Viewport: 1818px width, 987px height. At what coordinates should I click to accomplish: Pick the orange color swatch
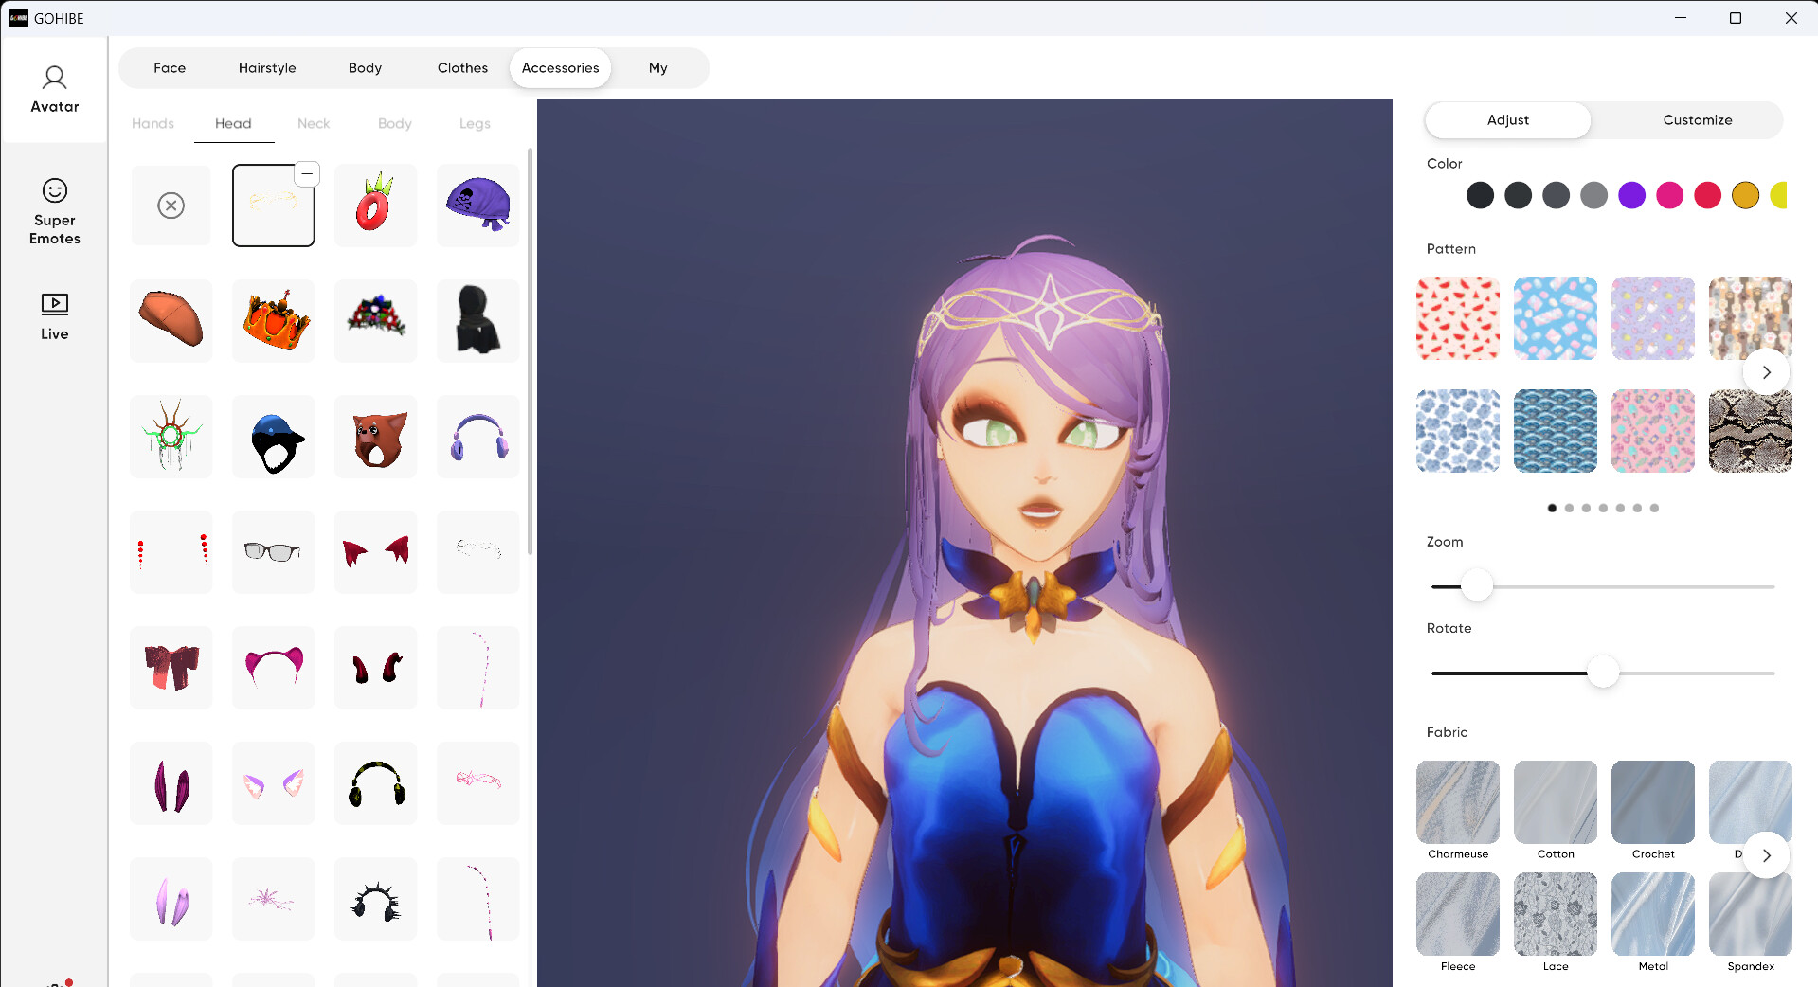point(1745,195)
